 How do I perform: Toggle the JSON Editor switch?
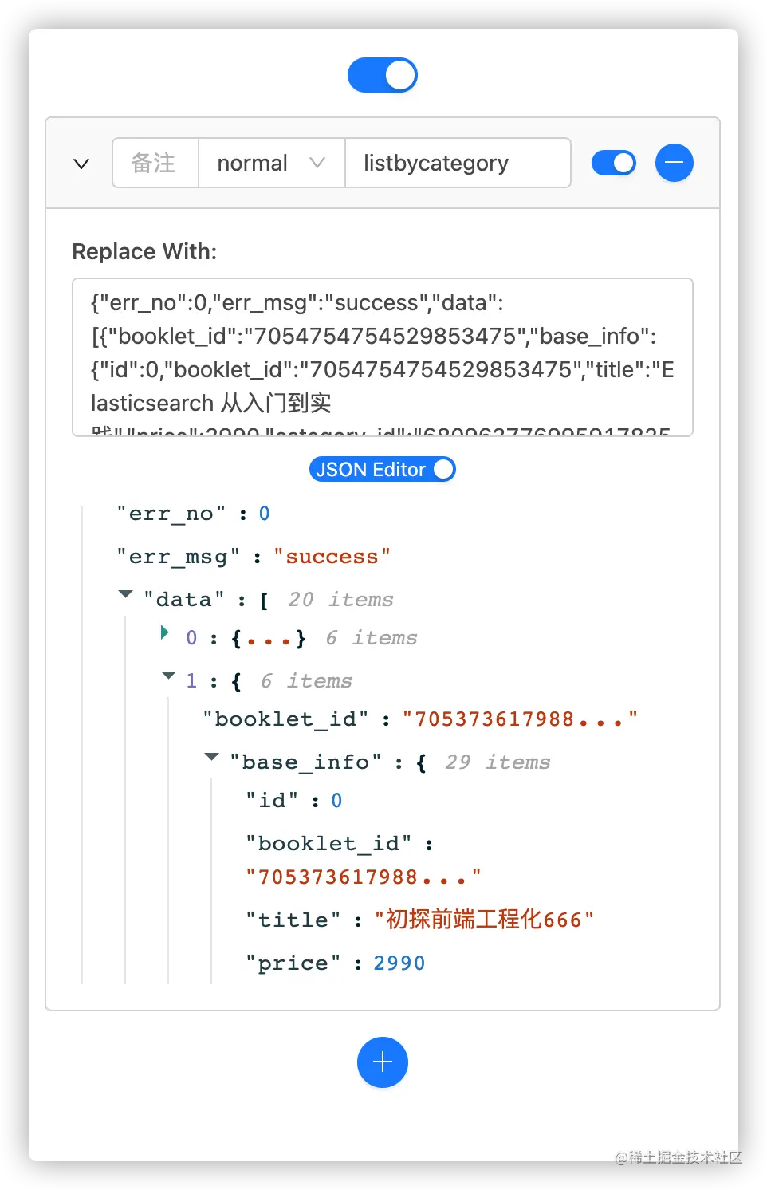(x=383, y=469)
